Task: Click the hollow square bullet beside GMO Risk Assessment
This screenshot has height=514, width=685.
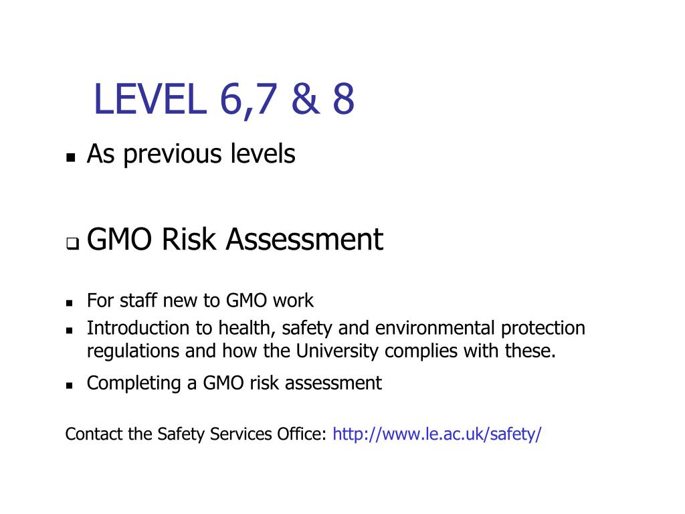Action: pos(72,244)
